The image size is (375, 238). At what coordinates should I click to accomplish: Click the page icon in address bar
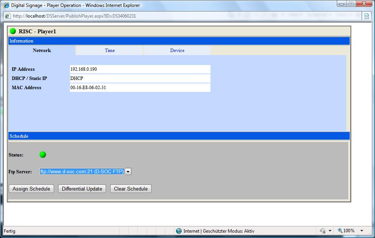7,16
